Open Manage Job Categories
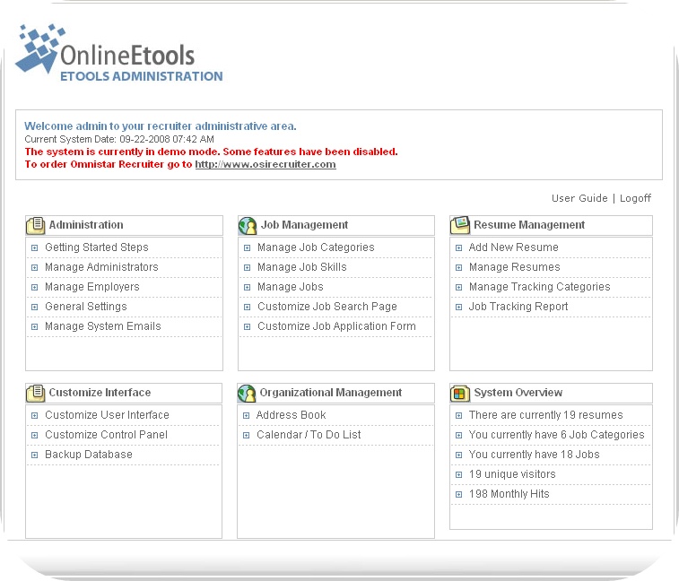The height and width of the screenshot is (581, 679). click(316, 247)
